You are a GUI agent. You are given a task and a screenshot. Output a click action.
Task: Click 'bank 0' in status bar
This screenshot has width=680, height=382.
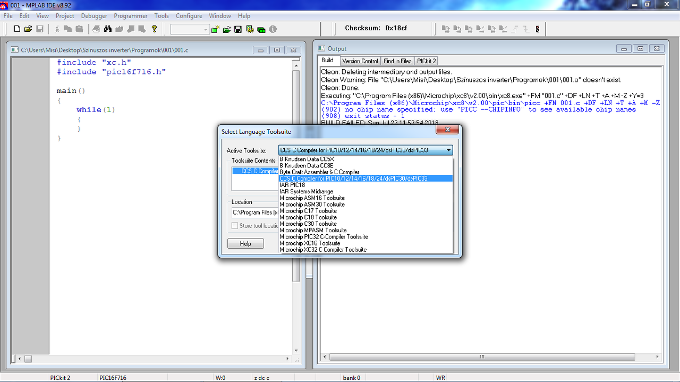pos(352,378)
